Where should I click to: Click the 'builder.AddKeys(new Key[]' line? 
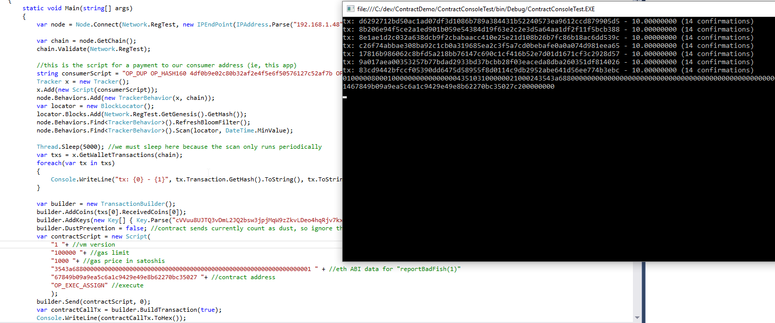tap(189, 220)
